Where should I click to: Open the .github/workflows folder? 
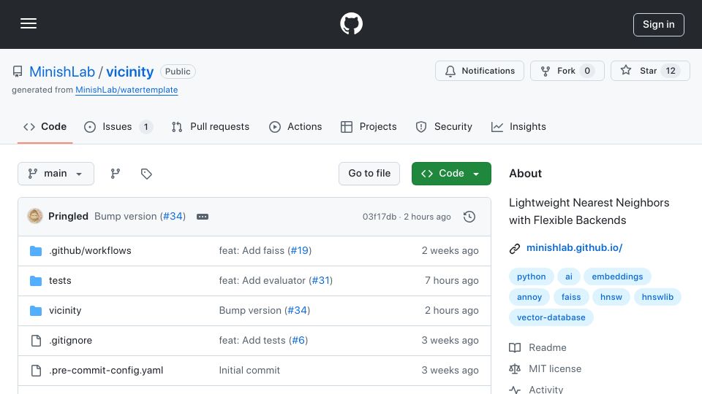[90, 250]
